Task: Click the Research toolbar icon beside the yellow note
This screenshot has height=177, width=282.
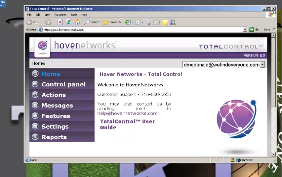Action: tap(173, 22)
